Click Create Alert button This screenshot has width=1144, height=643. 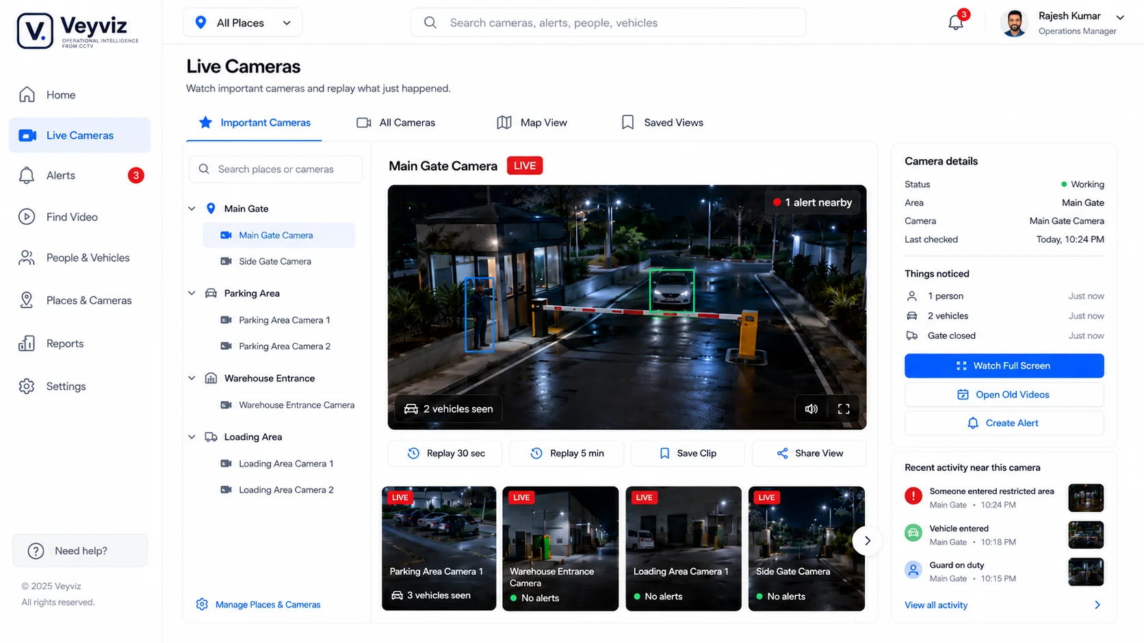coord(1004,423)
